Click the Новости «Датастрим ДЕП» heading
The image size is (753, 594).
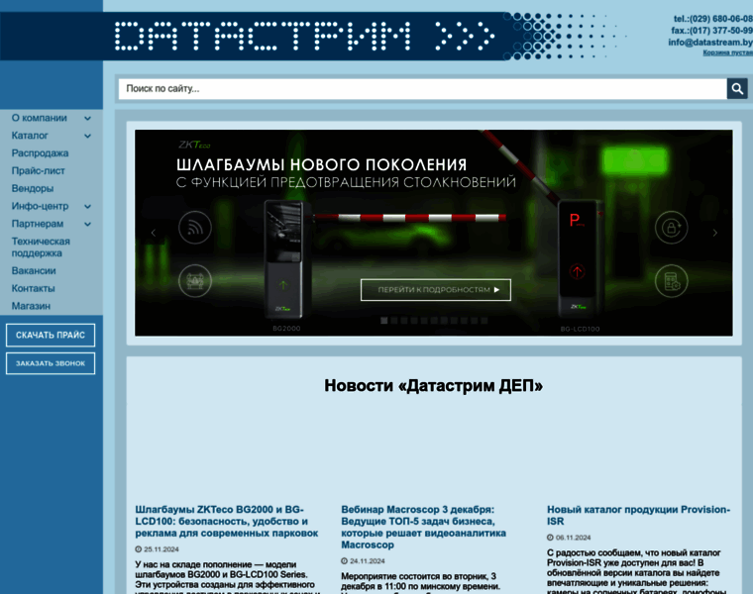tap(434, 386)
